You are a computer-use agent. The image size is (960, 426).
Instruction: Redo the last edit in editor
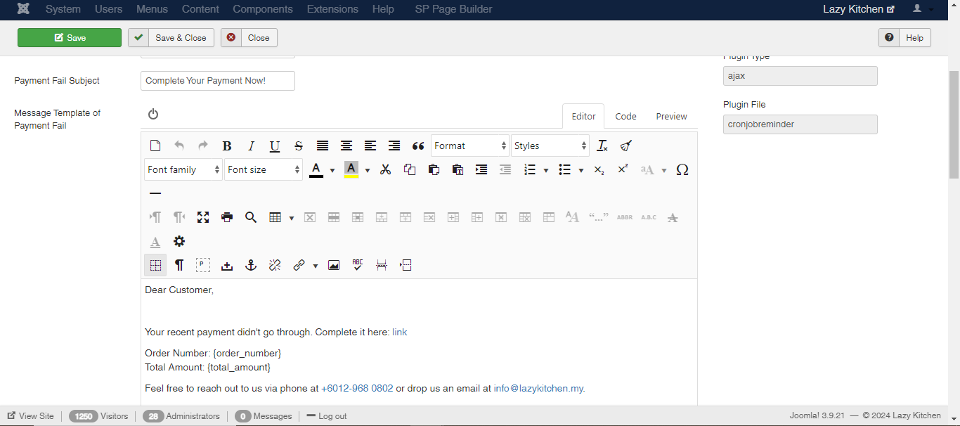(x=203, y=146)
